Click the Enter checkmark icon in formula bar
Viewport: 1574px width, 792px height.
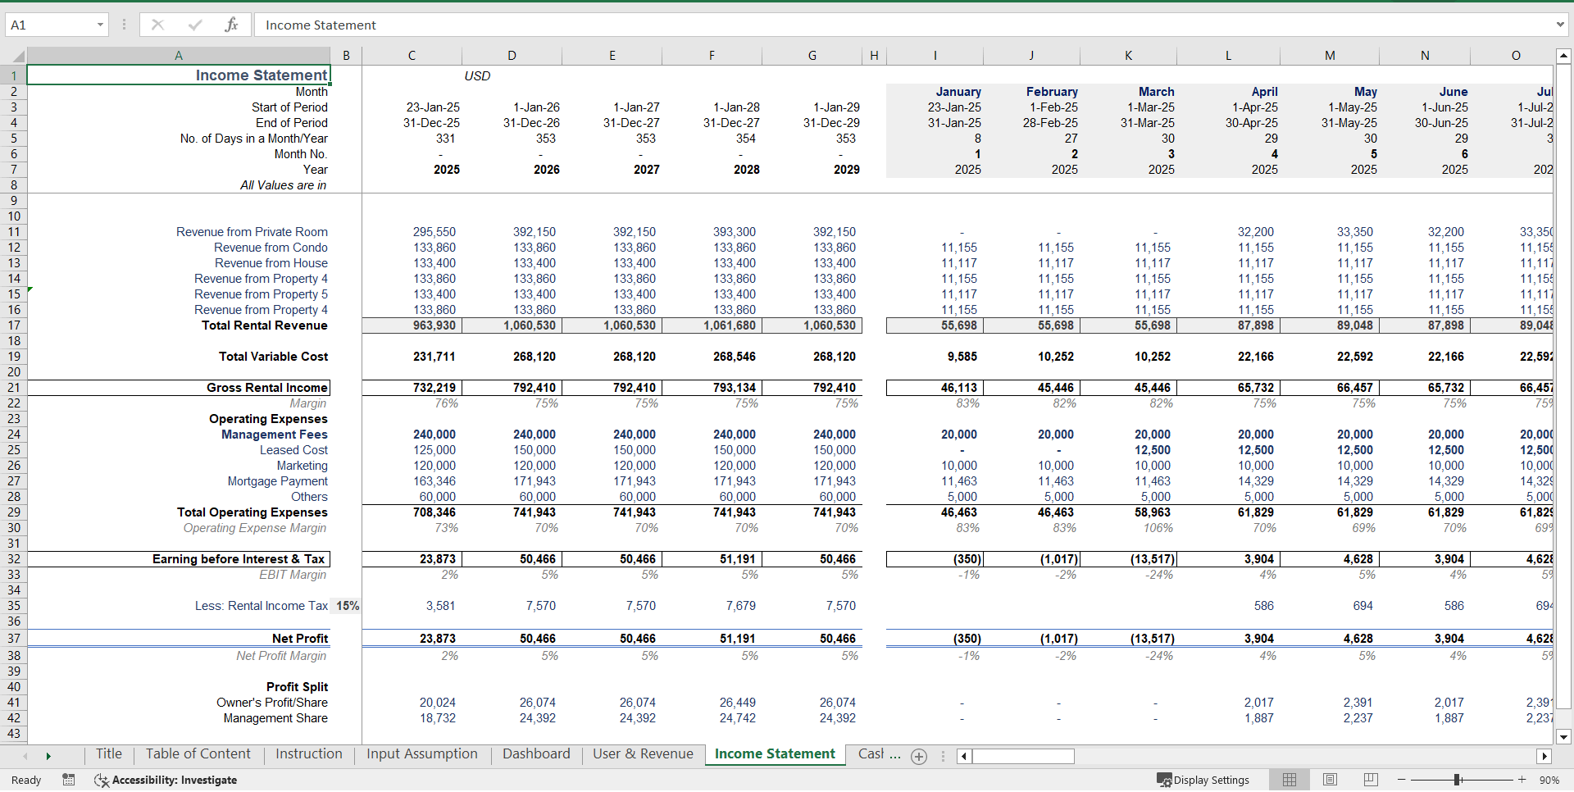195,25
